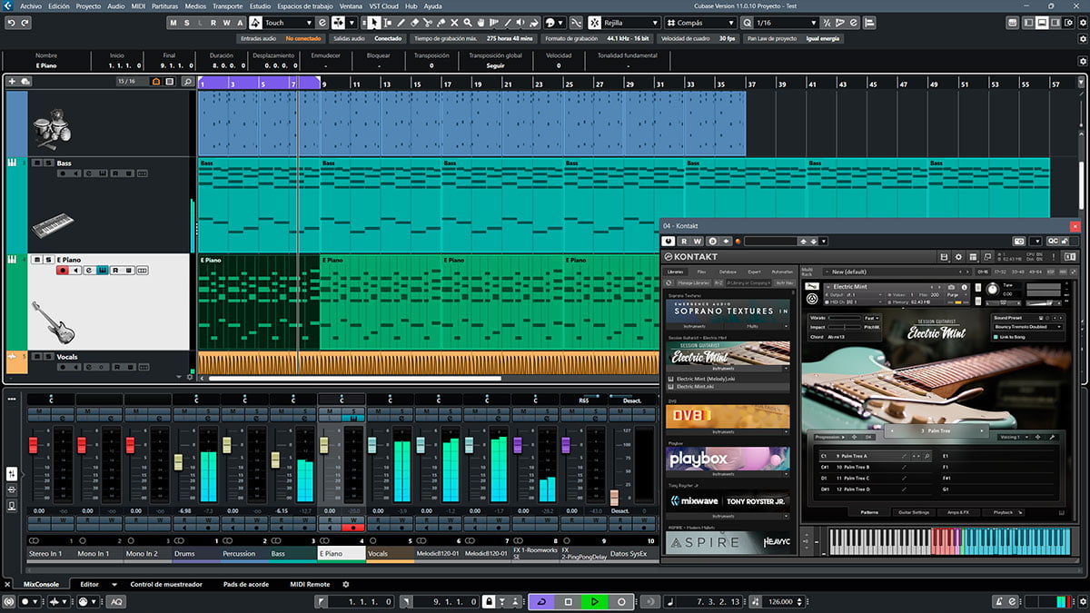The width and height of the screenshot is (1090, 613).
Task: Select the Draw pencil tool
Action: (x=401, y=23)
